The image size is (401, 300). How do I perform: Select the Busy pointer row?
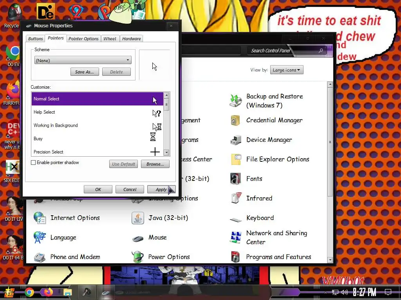coord(98,139)
